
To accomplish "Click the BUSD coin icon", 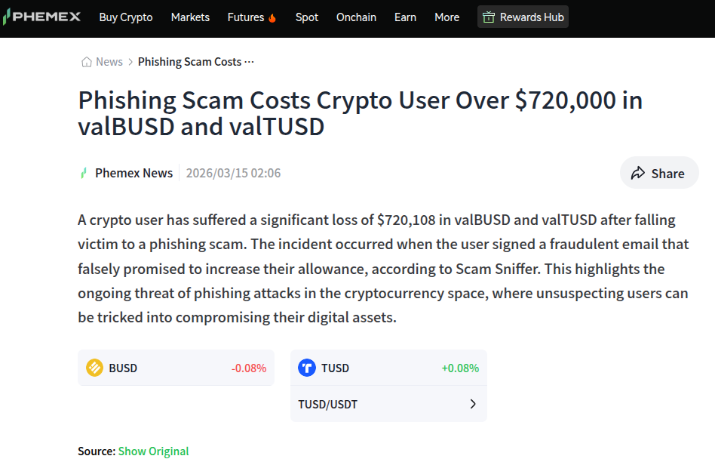I will click(94, 368).
